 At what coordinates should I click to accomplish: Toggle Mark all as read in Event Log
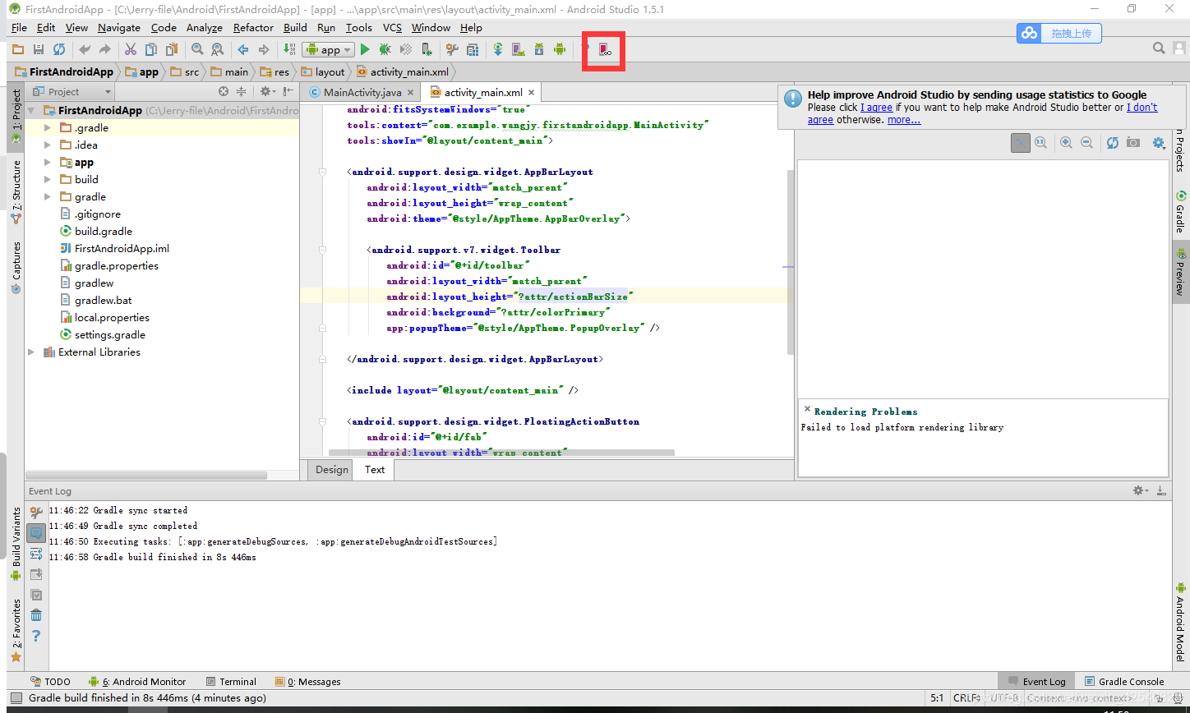pos(36,596)
